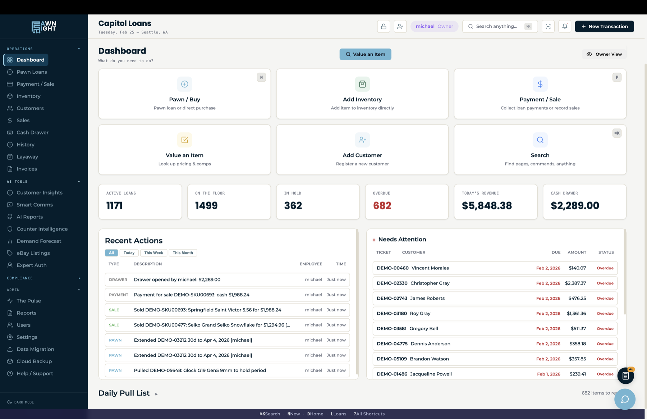Open Cash Drawer from the sidebar
This screenshot has height=419, width=647.
pos(32,132)
